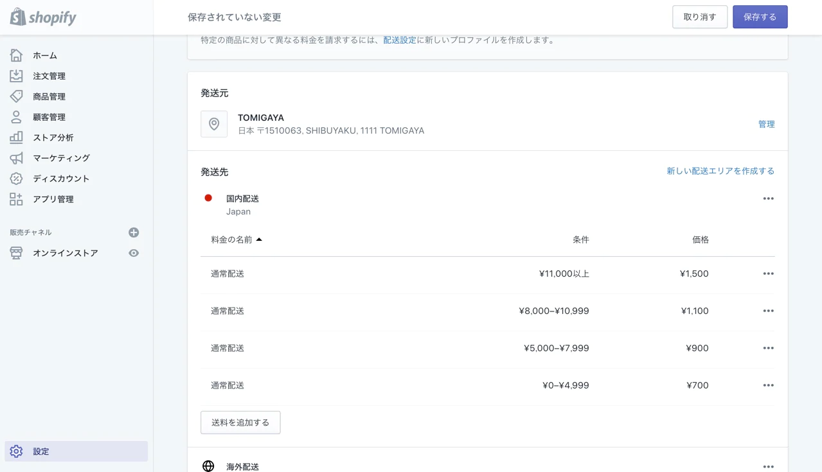
Task: Open ホーム from the sidebar
Action: coord(44,55)
